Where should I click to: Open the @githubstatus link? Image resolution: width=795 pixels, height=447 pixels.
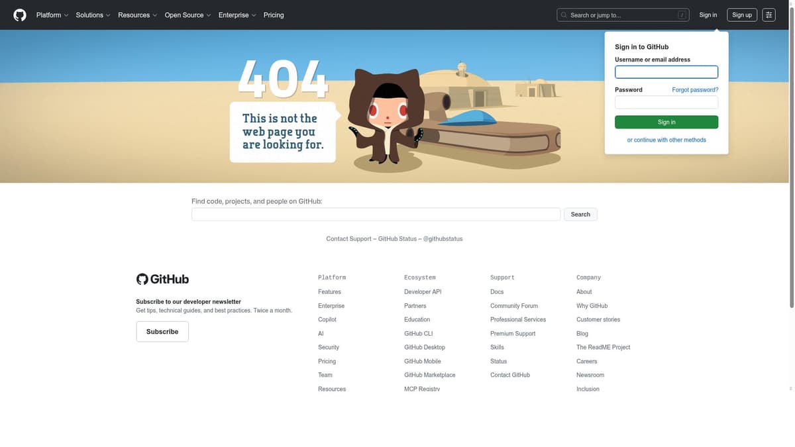(x=443, y=238)
